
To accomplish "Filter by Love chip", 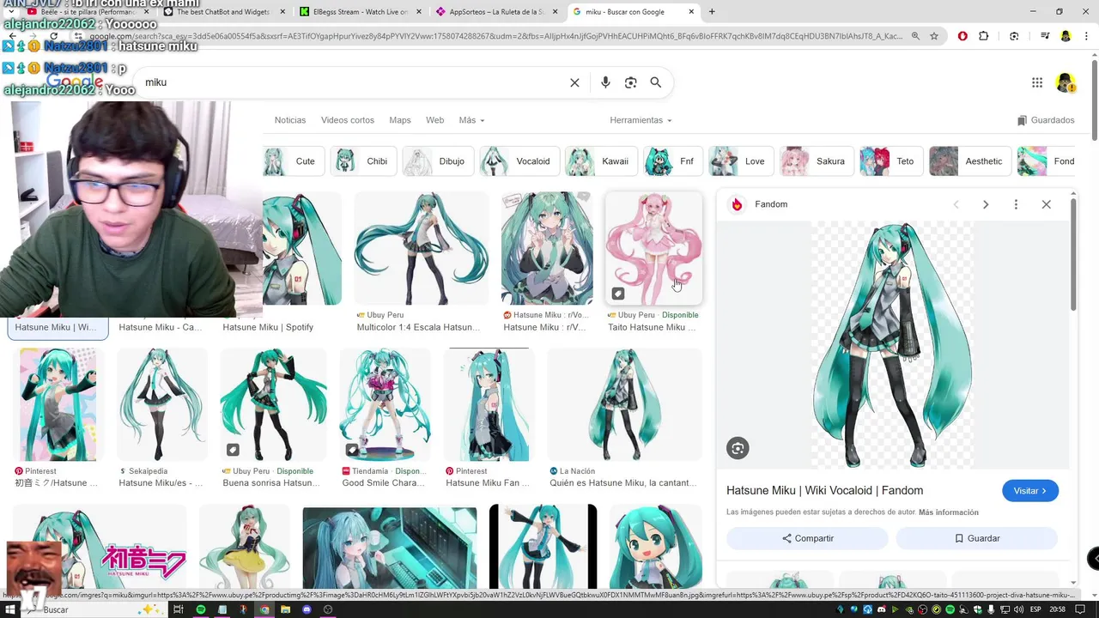I will coord(742,161).
